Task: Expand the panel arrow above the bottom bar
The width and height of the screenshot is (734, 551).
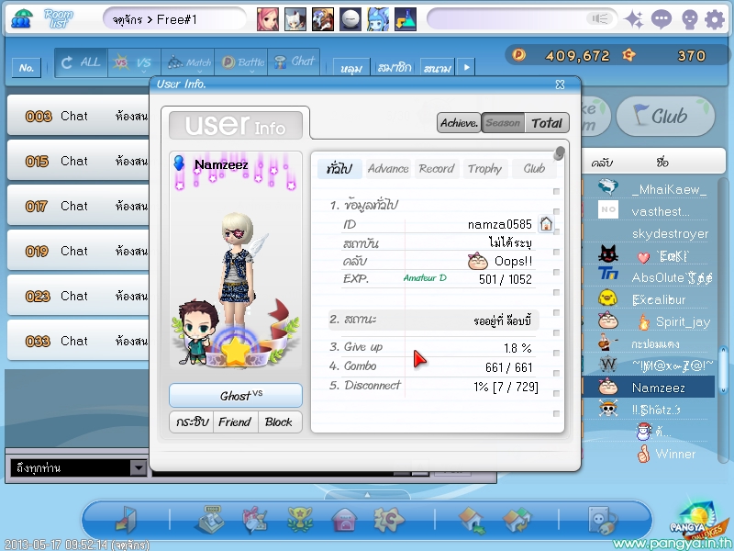Action: pos(368,494)
